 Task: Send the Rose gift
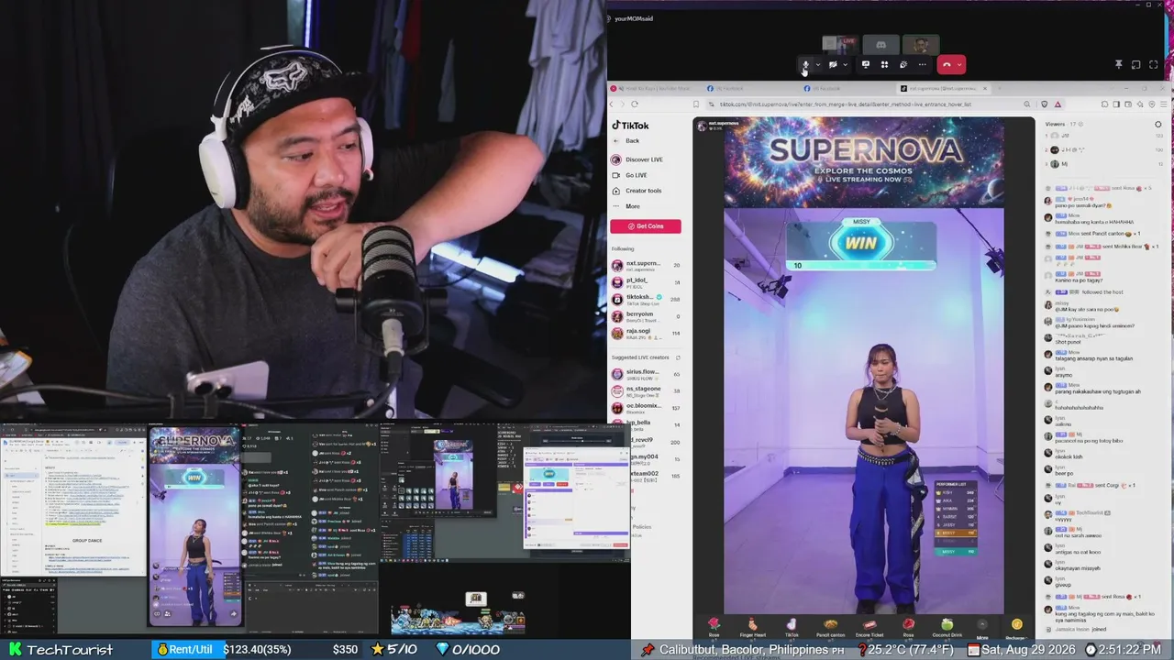(x=714, y=627)
